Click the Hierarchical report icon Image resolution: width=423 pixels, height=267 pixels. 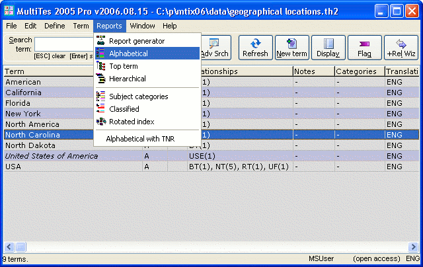click(101, 79)
